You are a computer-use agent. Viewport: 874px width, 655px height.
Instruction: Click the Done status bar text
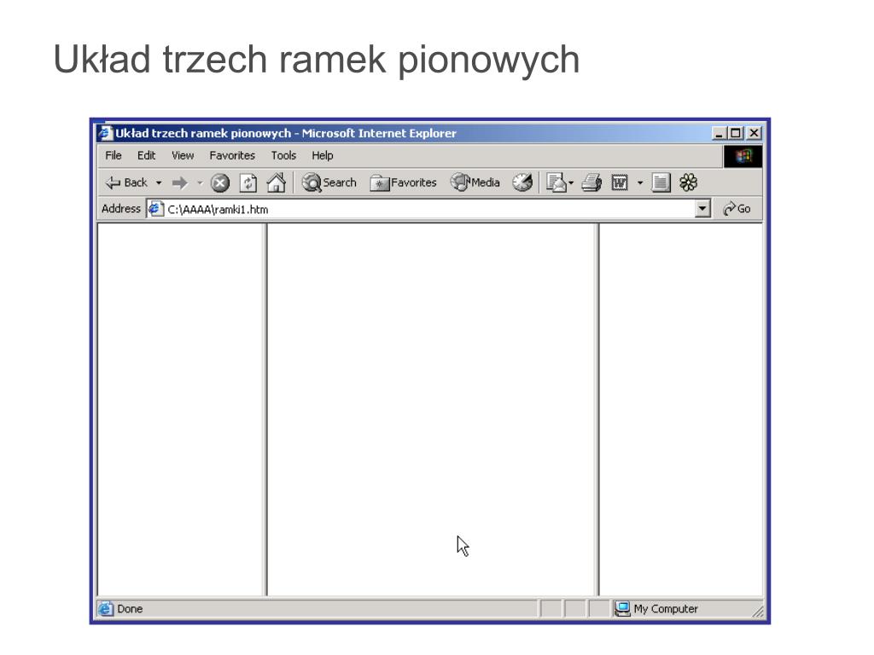pyautogui.click(x=130, y=609)
